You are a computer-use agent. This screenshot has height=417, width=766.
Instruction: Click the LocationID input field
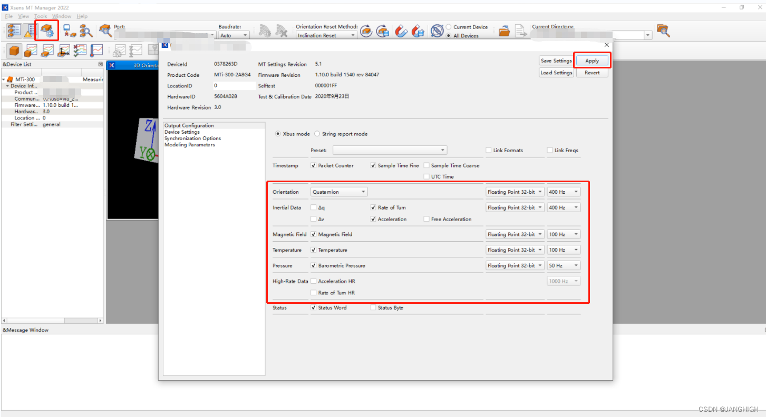click(x=234, y=85)
